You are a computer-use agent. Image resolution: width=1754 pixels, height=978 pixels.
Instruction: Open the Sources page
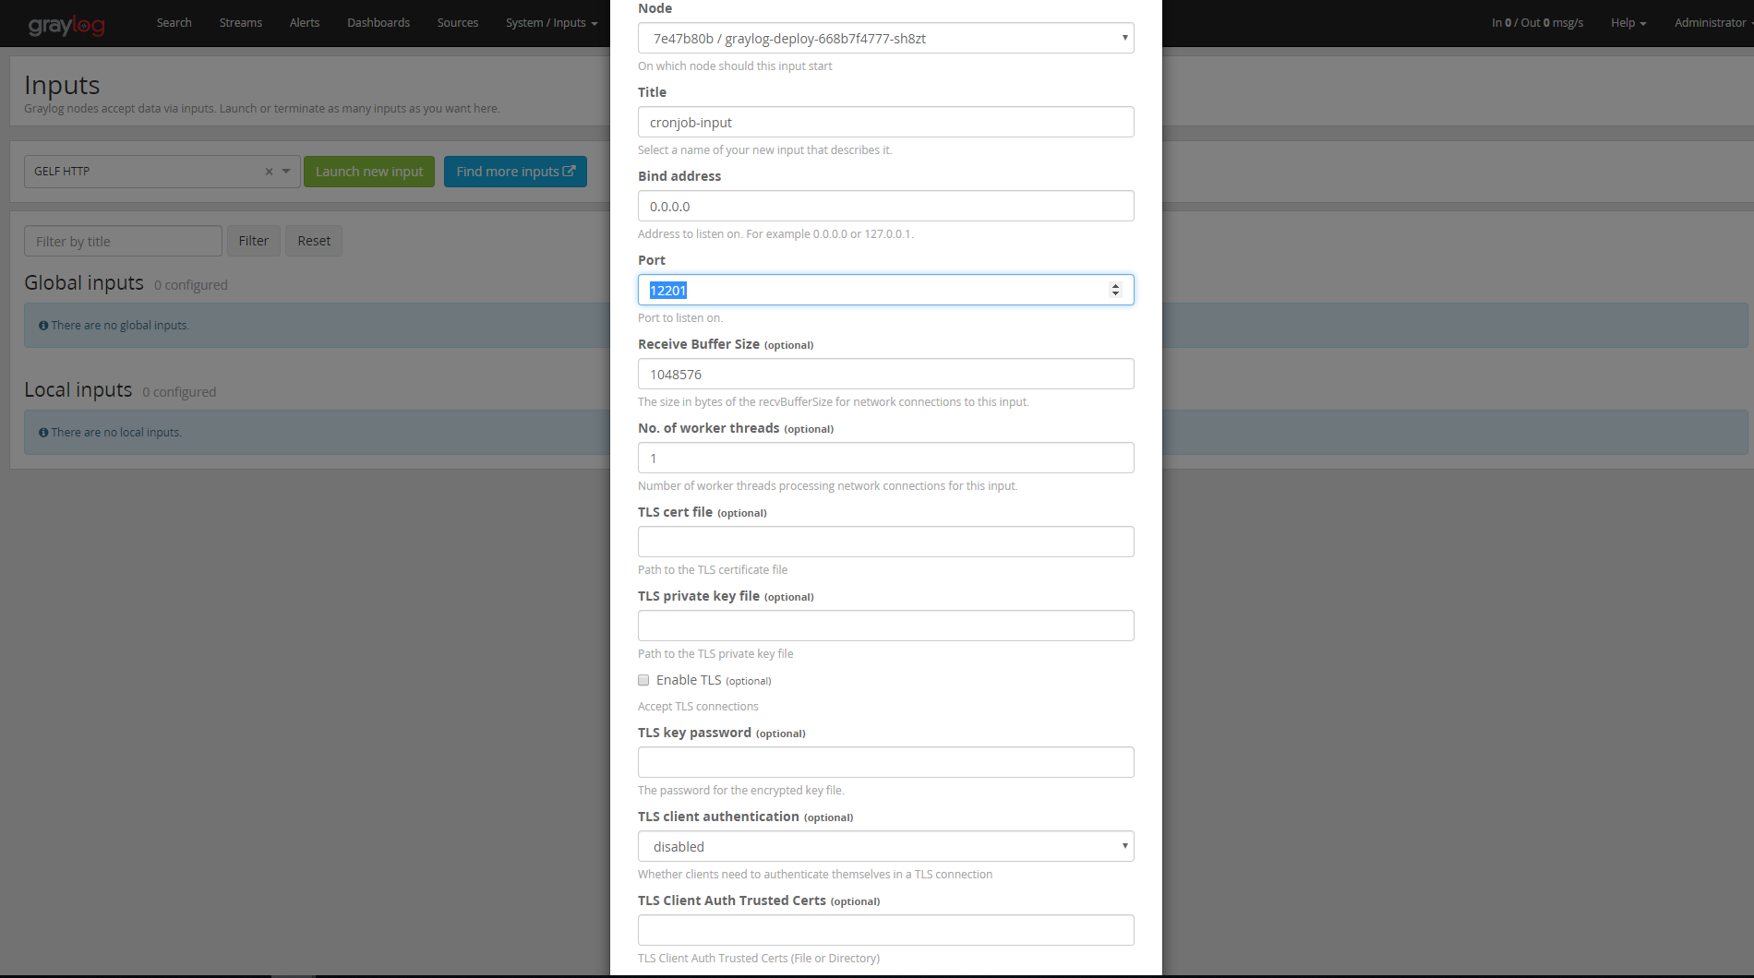458,23
